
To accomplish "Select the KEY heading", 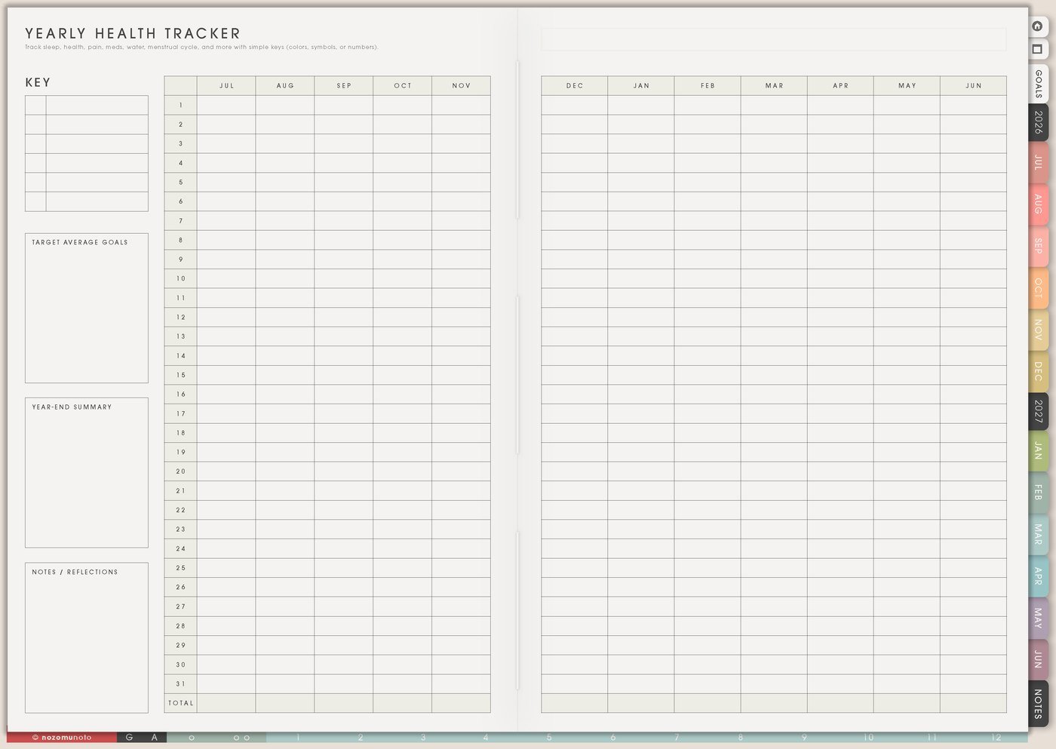I will (38, 82).
